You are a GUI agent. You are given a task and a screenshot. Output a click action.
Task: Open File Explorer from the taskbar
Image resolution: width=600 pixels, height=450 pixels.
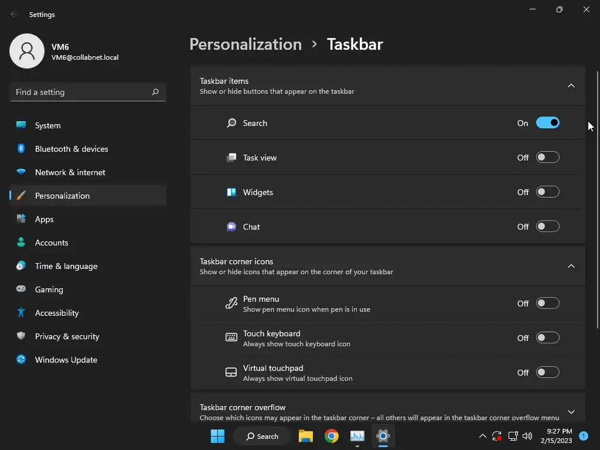(306, 436)
